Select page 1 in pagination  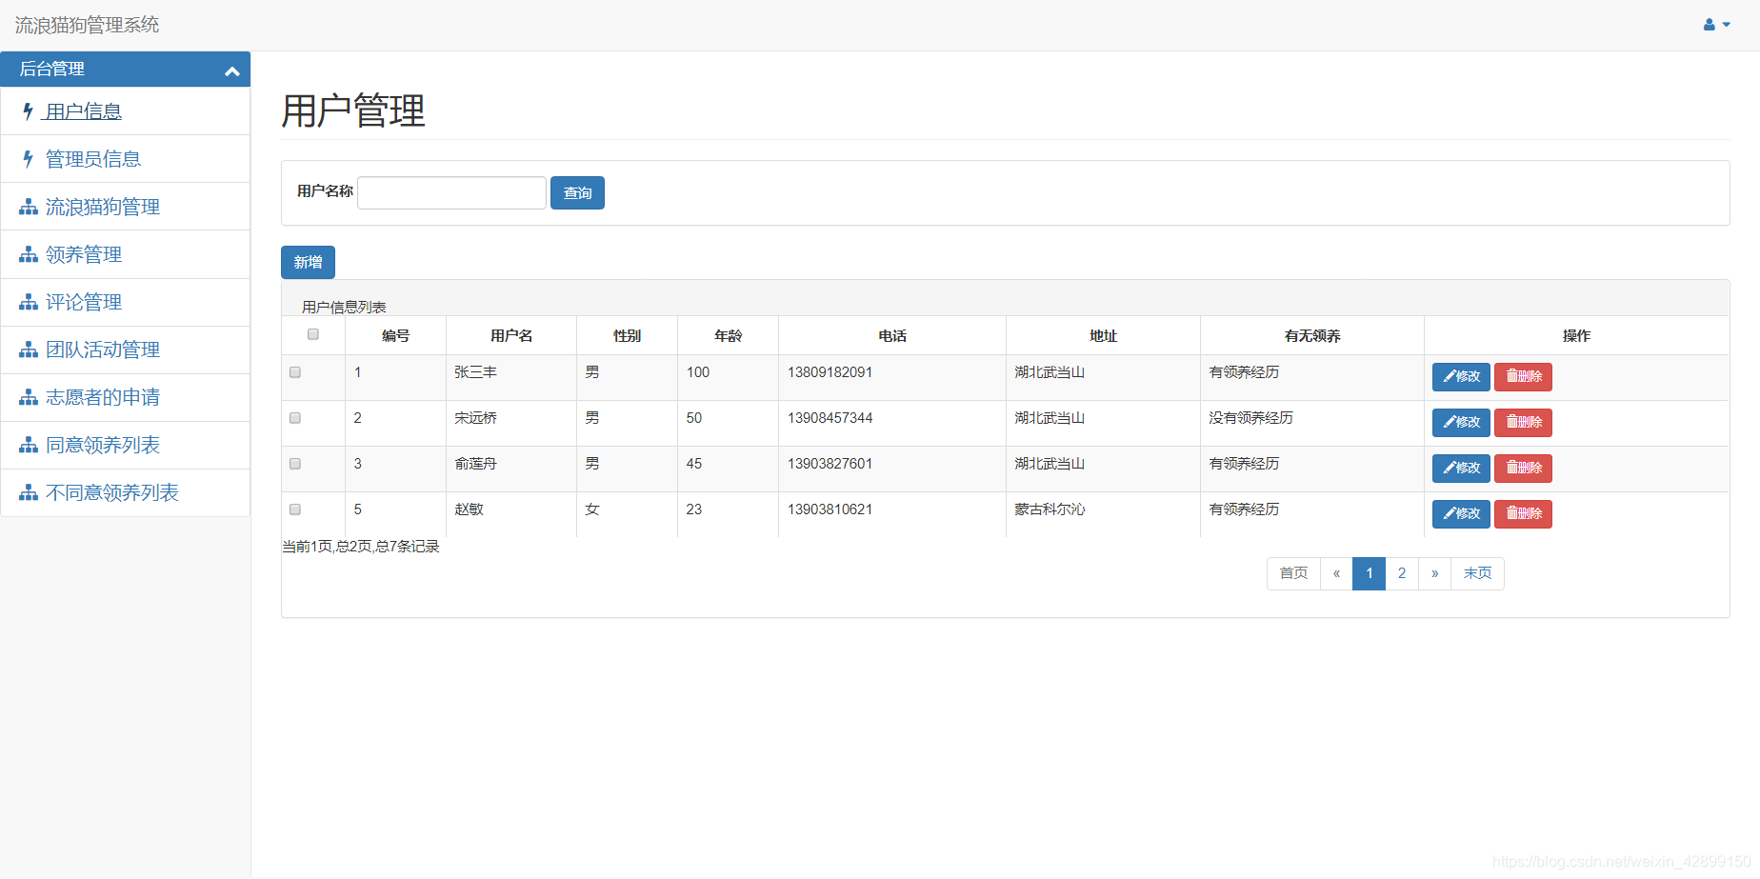(x=1370, y=573)
